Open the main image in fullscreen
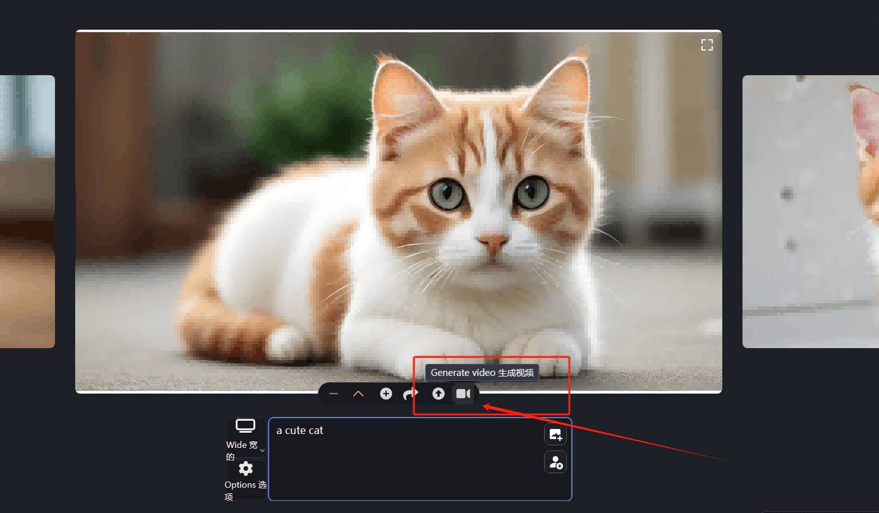Screen dimensions: 879x513 tap(706, 45)
